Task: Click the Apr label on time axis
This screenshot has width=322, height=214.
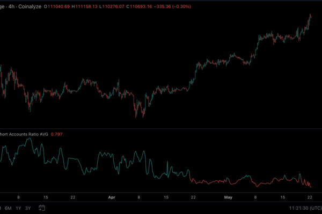Action: 111,197
